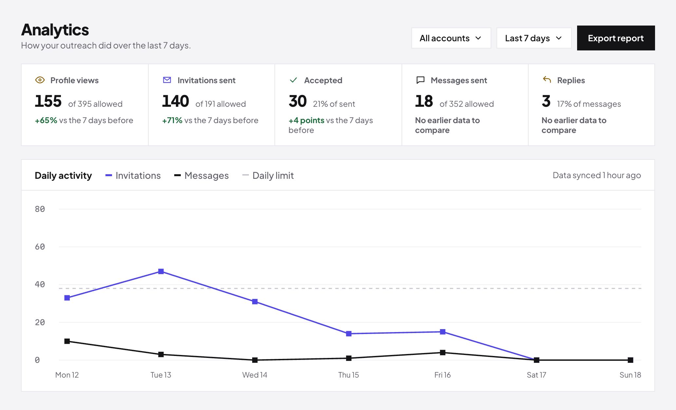Click the '3' replies value

546,101
